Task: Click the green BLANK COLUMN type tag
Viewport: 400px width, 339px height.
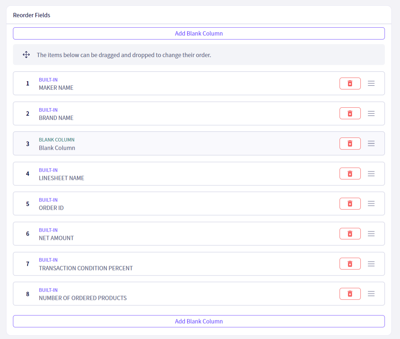Action: [56, 140]
